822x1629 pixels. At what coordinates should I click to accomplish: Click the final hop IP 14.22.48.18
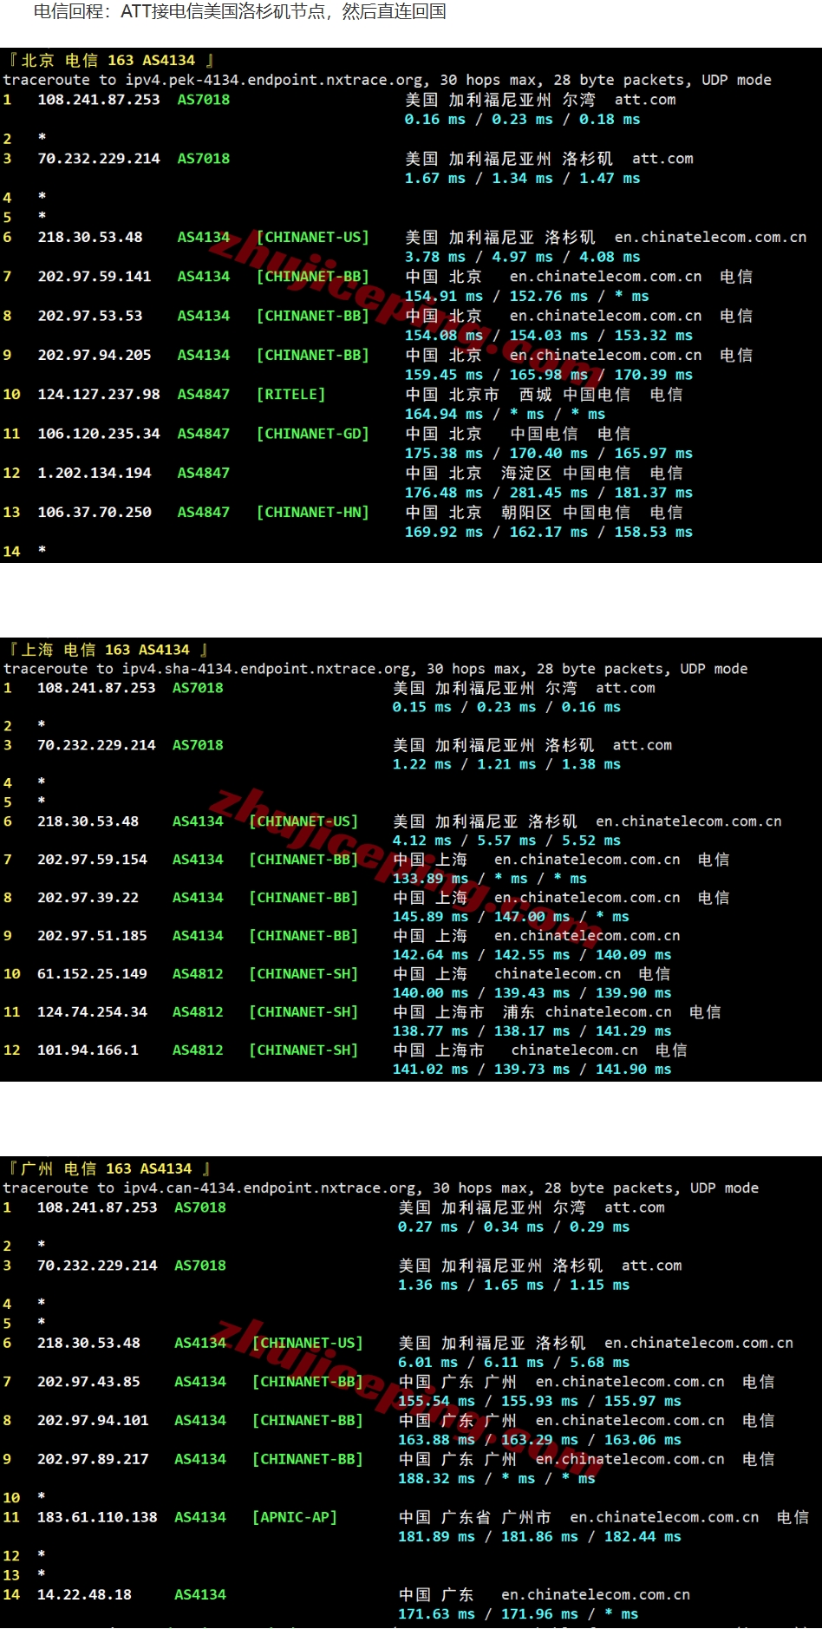[x=84, y=1594]
